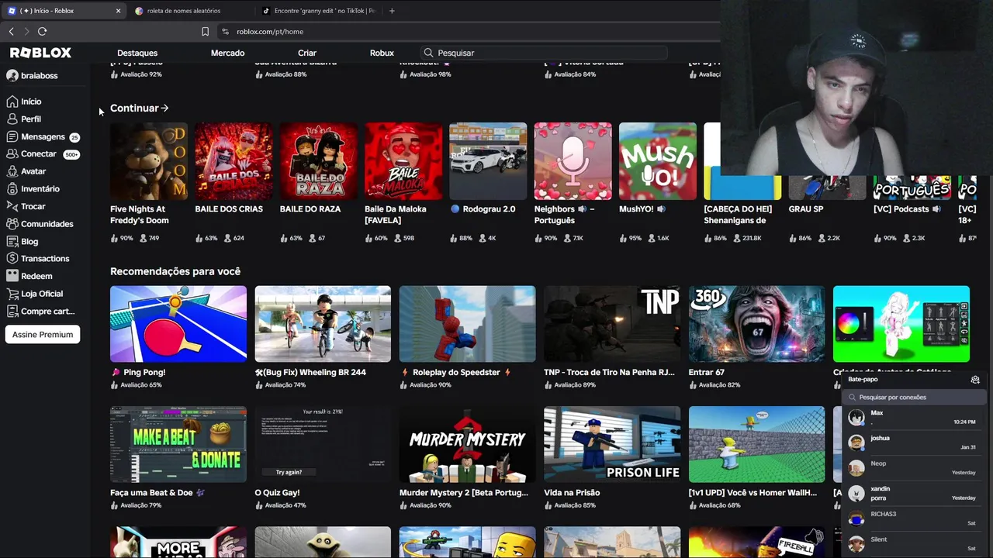Open the Inventário sidebar icon
The width and height of the screenshot is (993, 558).
(x=12, y=188)
